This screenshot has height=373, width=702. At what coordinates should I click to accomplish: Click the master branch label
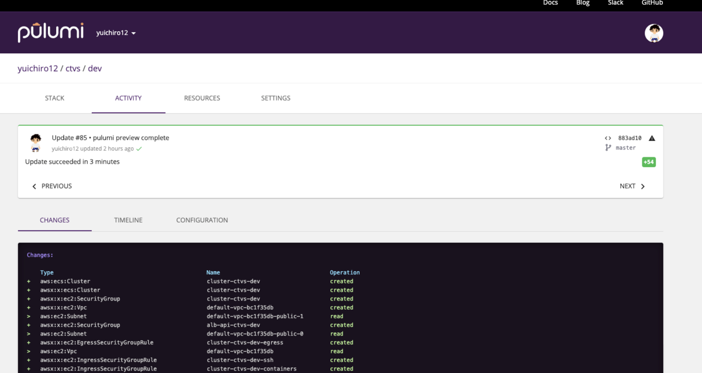[625, 148]
